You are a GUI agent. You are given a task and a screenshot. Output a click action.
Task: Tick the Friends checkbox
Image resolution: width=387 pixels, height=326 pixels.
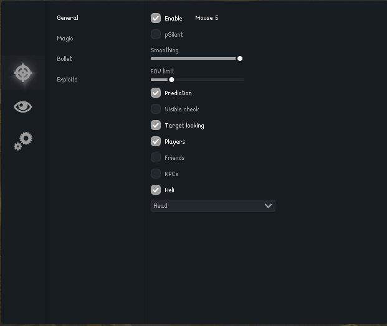point(156,157)
